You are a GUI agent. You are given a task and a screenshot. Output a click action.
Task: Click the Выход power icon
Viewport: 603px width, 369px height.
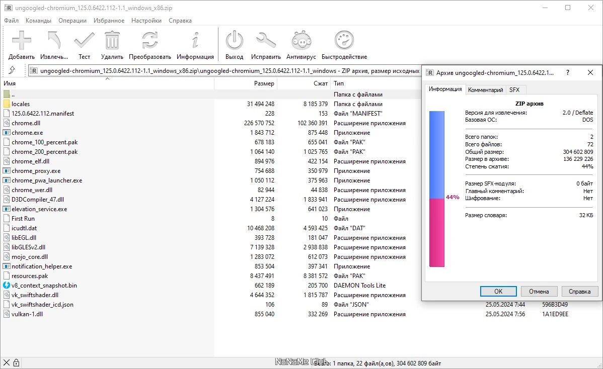click(234, 41)
